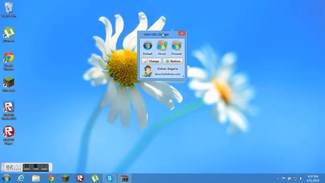The image size is (325, 183).
Task: Open the volume speaker tray icon
Action: 301,178
